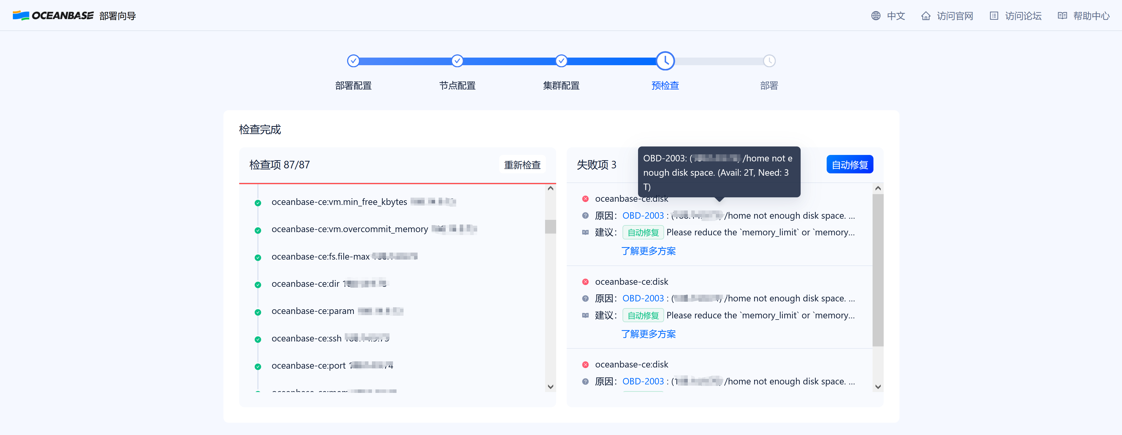
Task: Click failed list scrollbar down arrow
Action: pos(878,387)
